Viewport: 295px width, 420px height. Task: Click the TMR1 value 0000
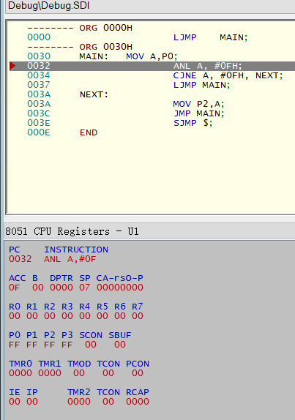tap(50, 373)
